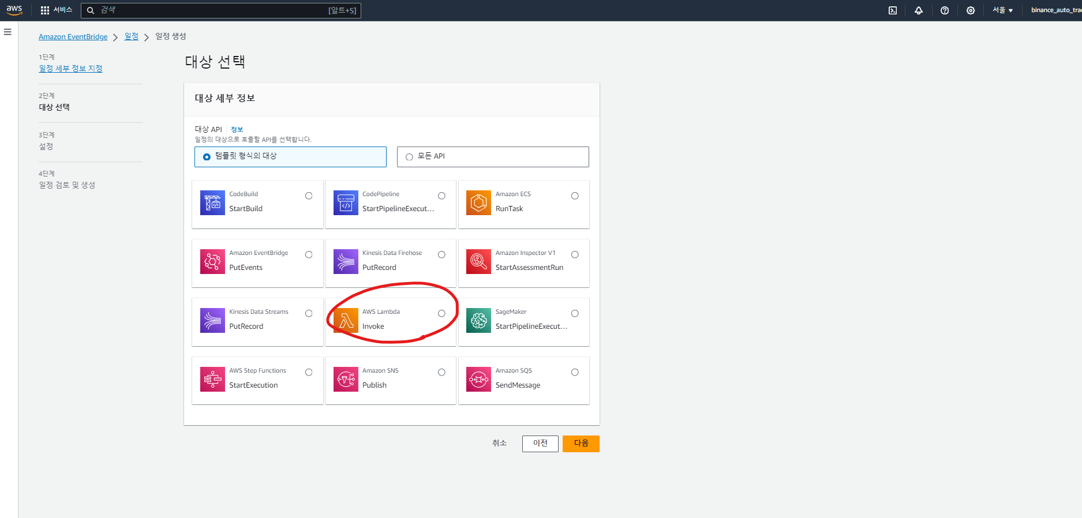Open the binance_auto_trade account menu
Viewport: 1082px width, 518px height.
point(1056,10)
